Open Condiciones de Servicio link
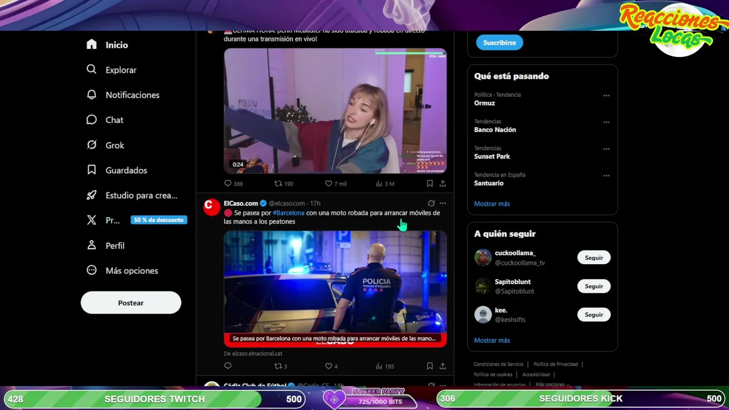The image size is (729, 410). (x=498, y=364)
